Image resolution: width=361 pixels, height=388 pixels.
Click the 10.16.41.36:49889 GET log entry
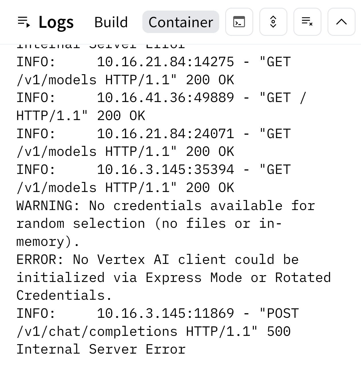165,98
